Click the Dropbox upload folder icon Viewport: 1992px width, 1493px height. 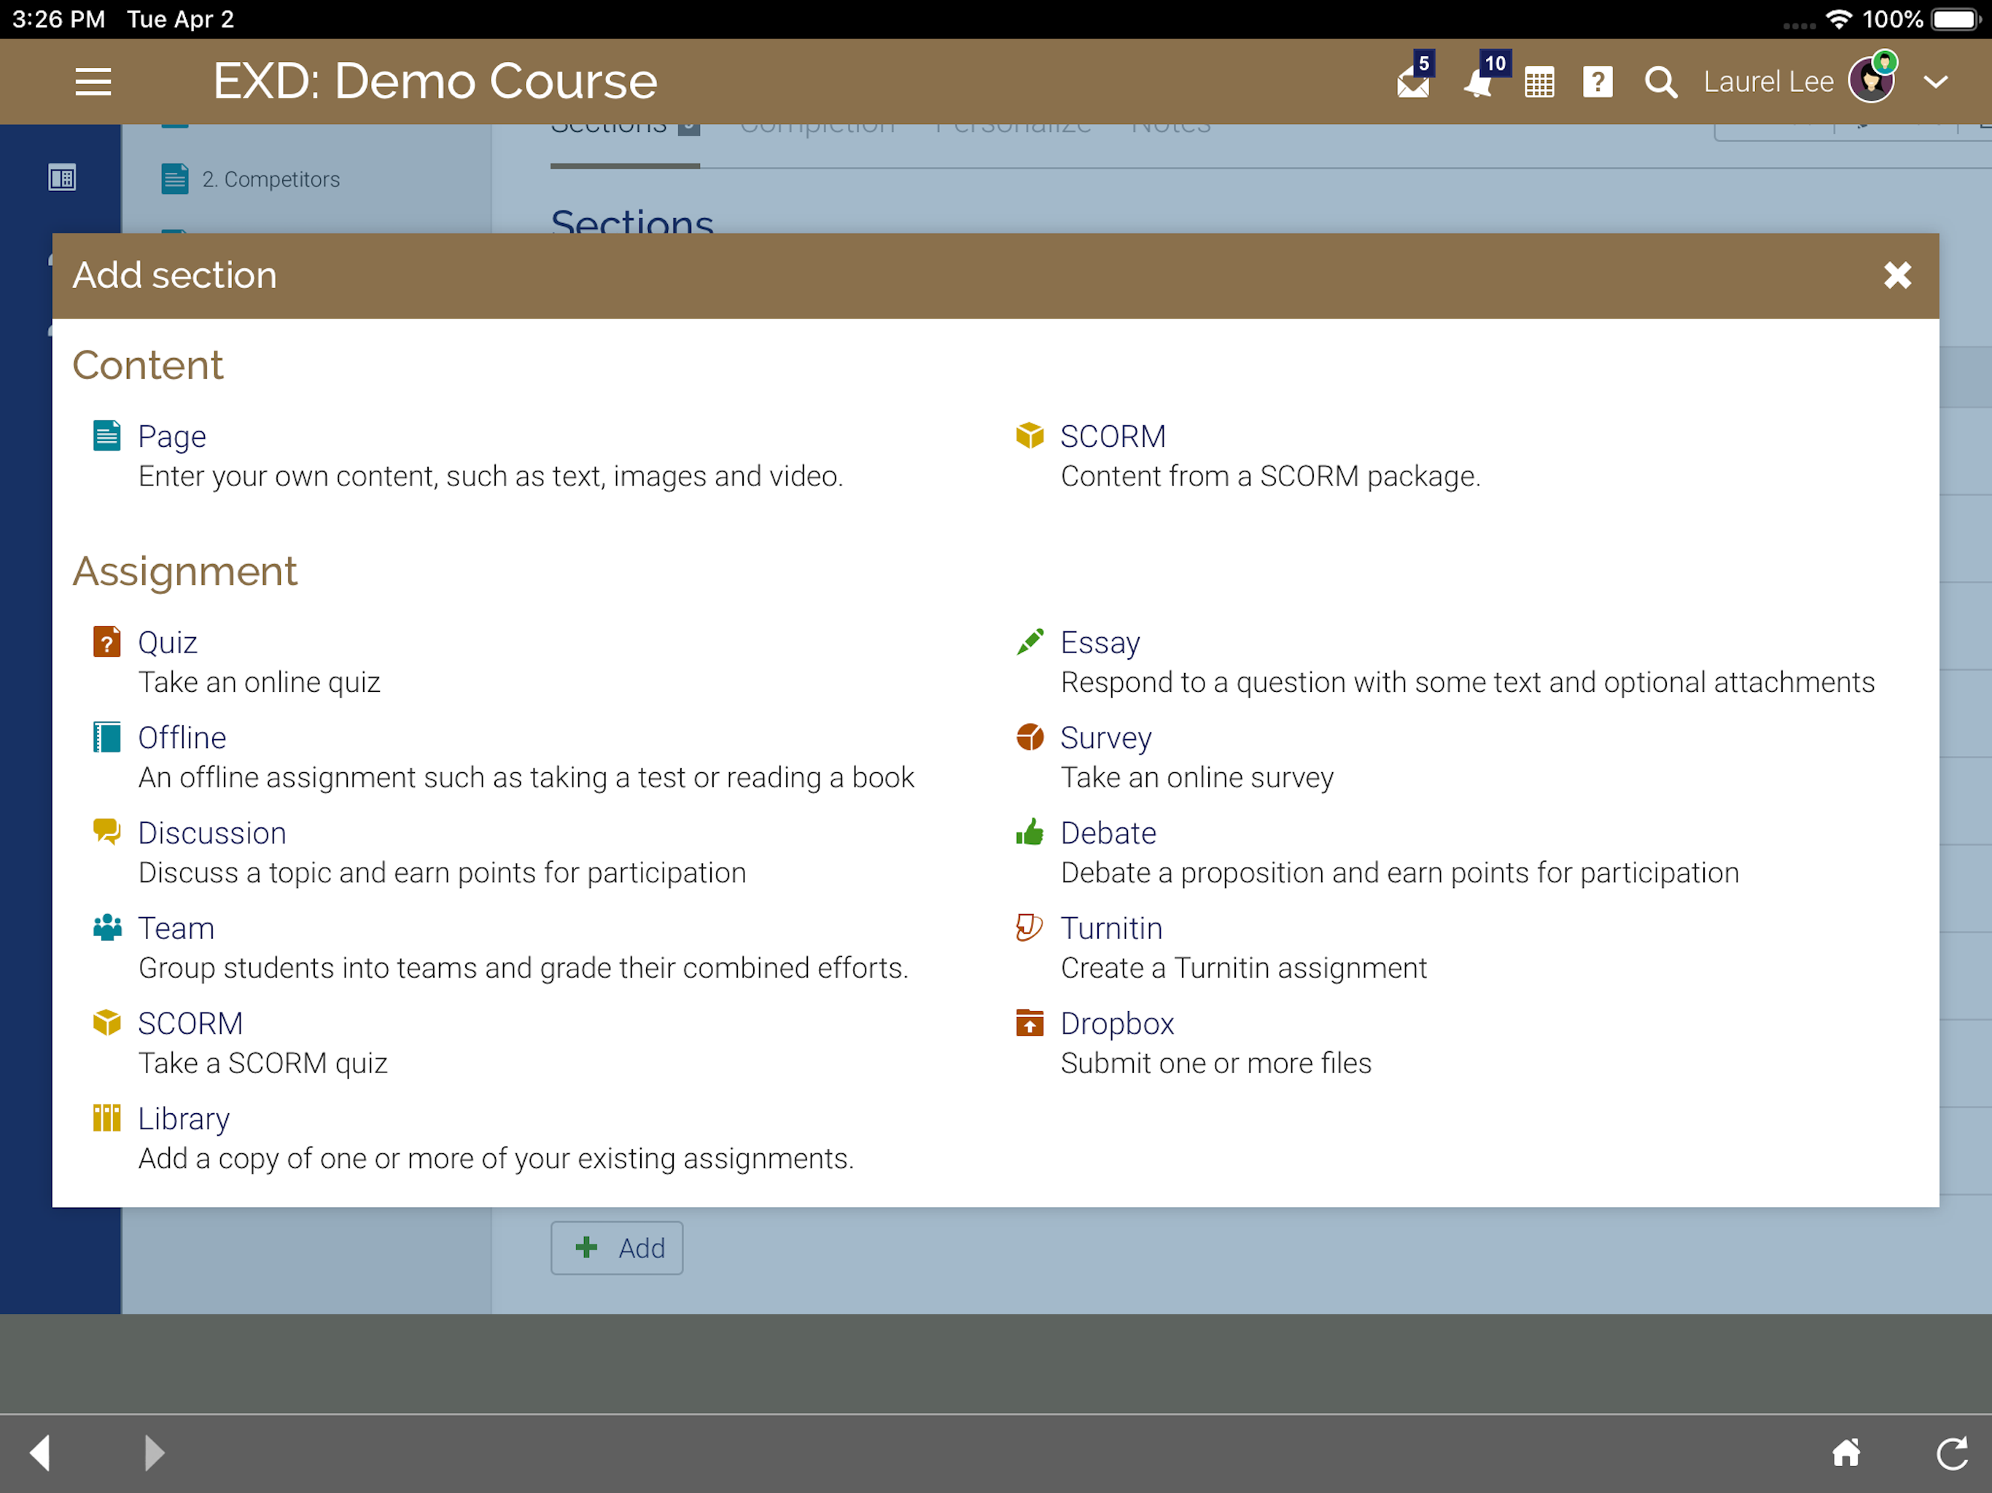tap(1030, 1023)
